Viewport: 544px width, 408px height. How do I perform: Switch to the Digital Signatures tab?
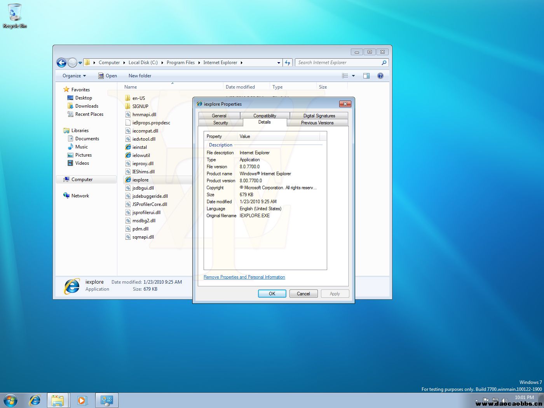click(319, 116)
